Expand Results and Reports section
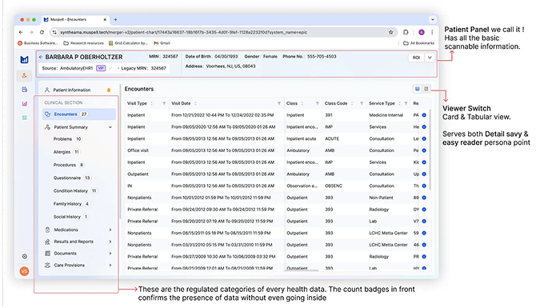Viewport: 544px width, 308px height. click(110, 242)
